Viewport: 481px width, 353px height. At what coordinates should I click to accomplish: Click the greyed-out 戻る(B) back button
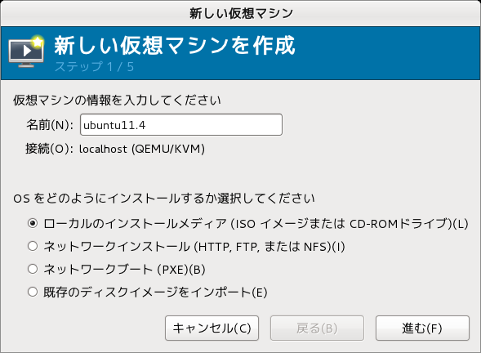coord(317,328)
